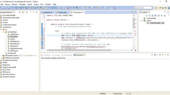
Task: Click the Display Selected Console icon
Action: pyautogui.click(x=155, y=55)
